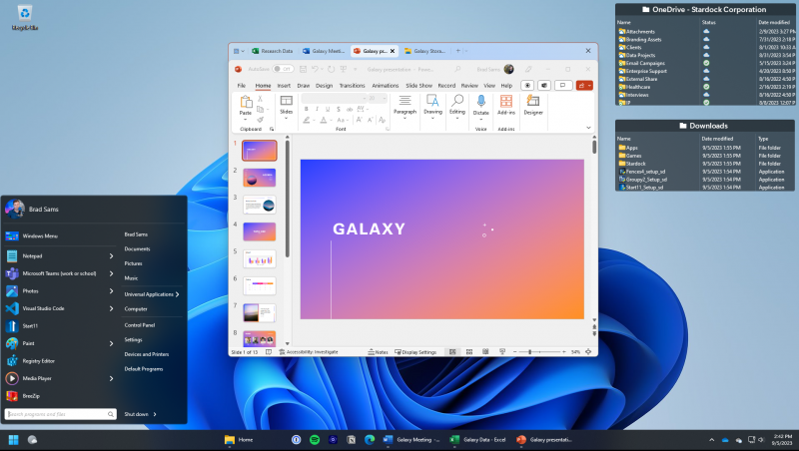Screen dimensions: 799x451
Task: Open the Designer pane from ribbon
Action: pyautogui.click(x=533, y=103)
